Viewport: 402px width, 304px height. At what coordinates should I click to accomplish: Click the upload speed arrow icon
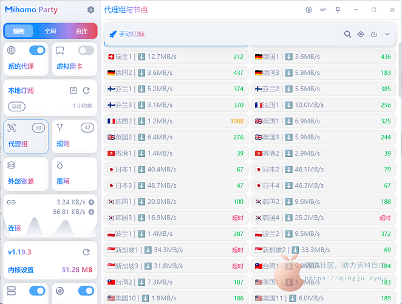coord(91,202)
